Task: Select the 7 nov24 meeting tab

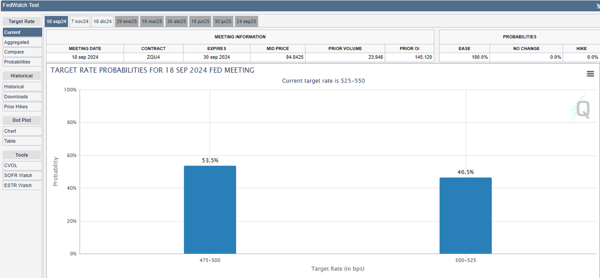Action: tap(79, 21)
